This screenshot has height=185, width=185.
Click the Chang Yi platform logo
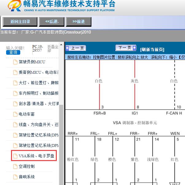[x=14, y=6]
